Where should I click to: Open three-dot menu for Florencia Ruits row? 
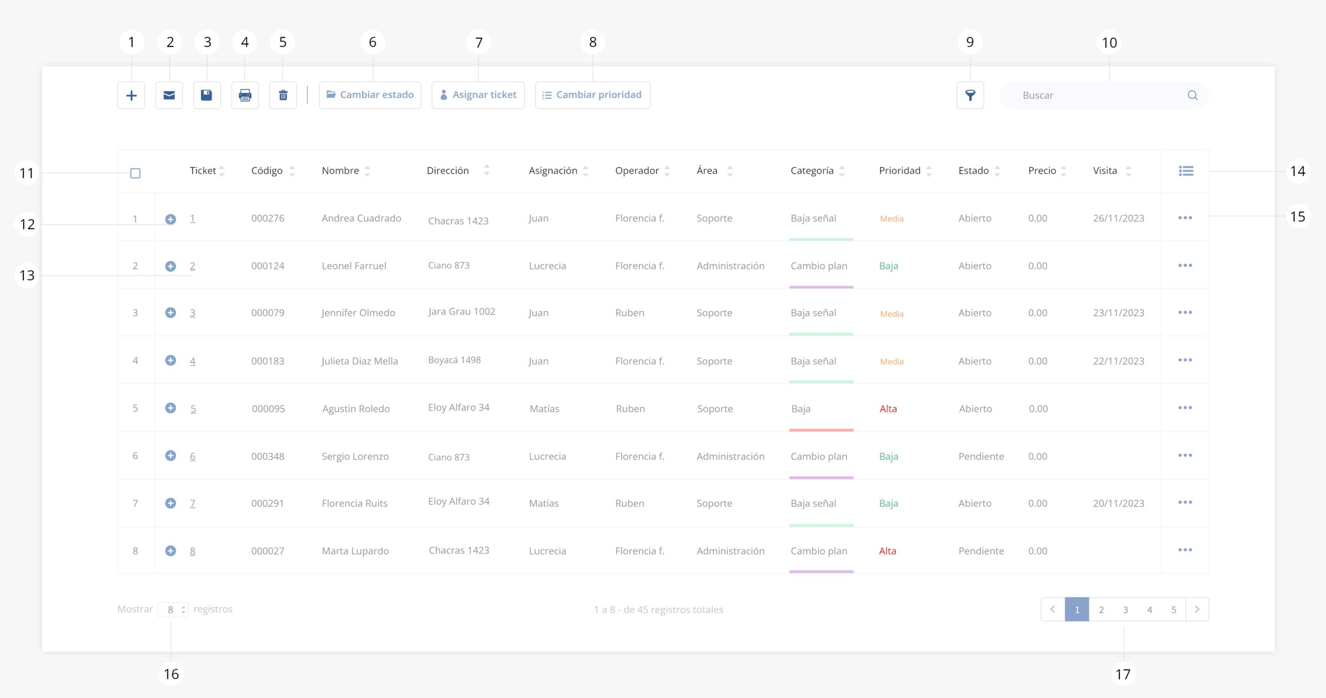(x=1185, y=503)
